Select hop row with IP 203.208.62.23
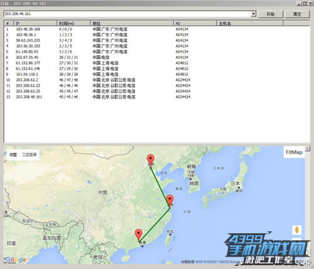Screen dimensions: 314x269 coord(157,85)
